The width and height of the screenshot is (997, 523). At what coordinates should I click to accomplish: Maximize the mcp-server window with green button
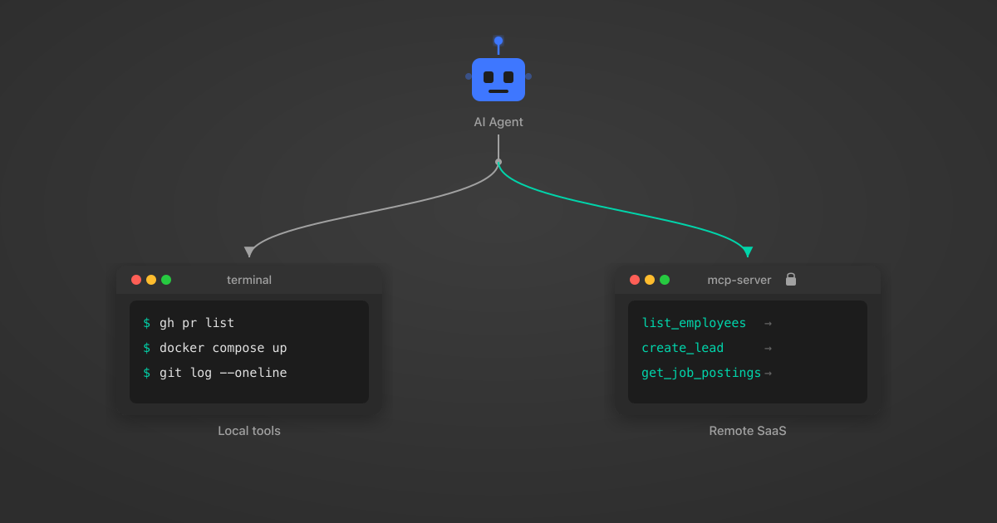tap(665, 280)
